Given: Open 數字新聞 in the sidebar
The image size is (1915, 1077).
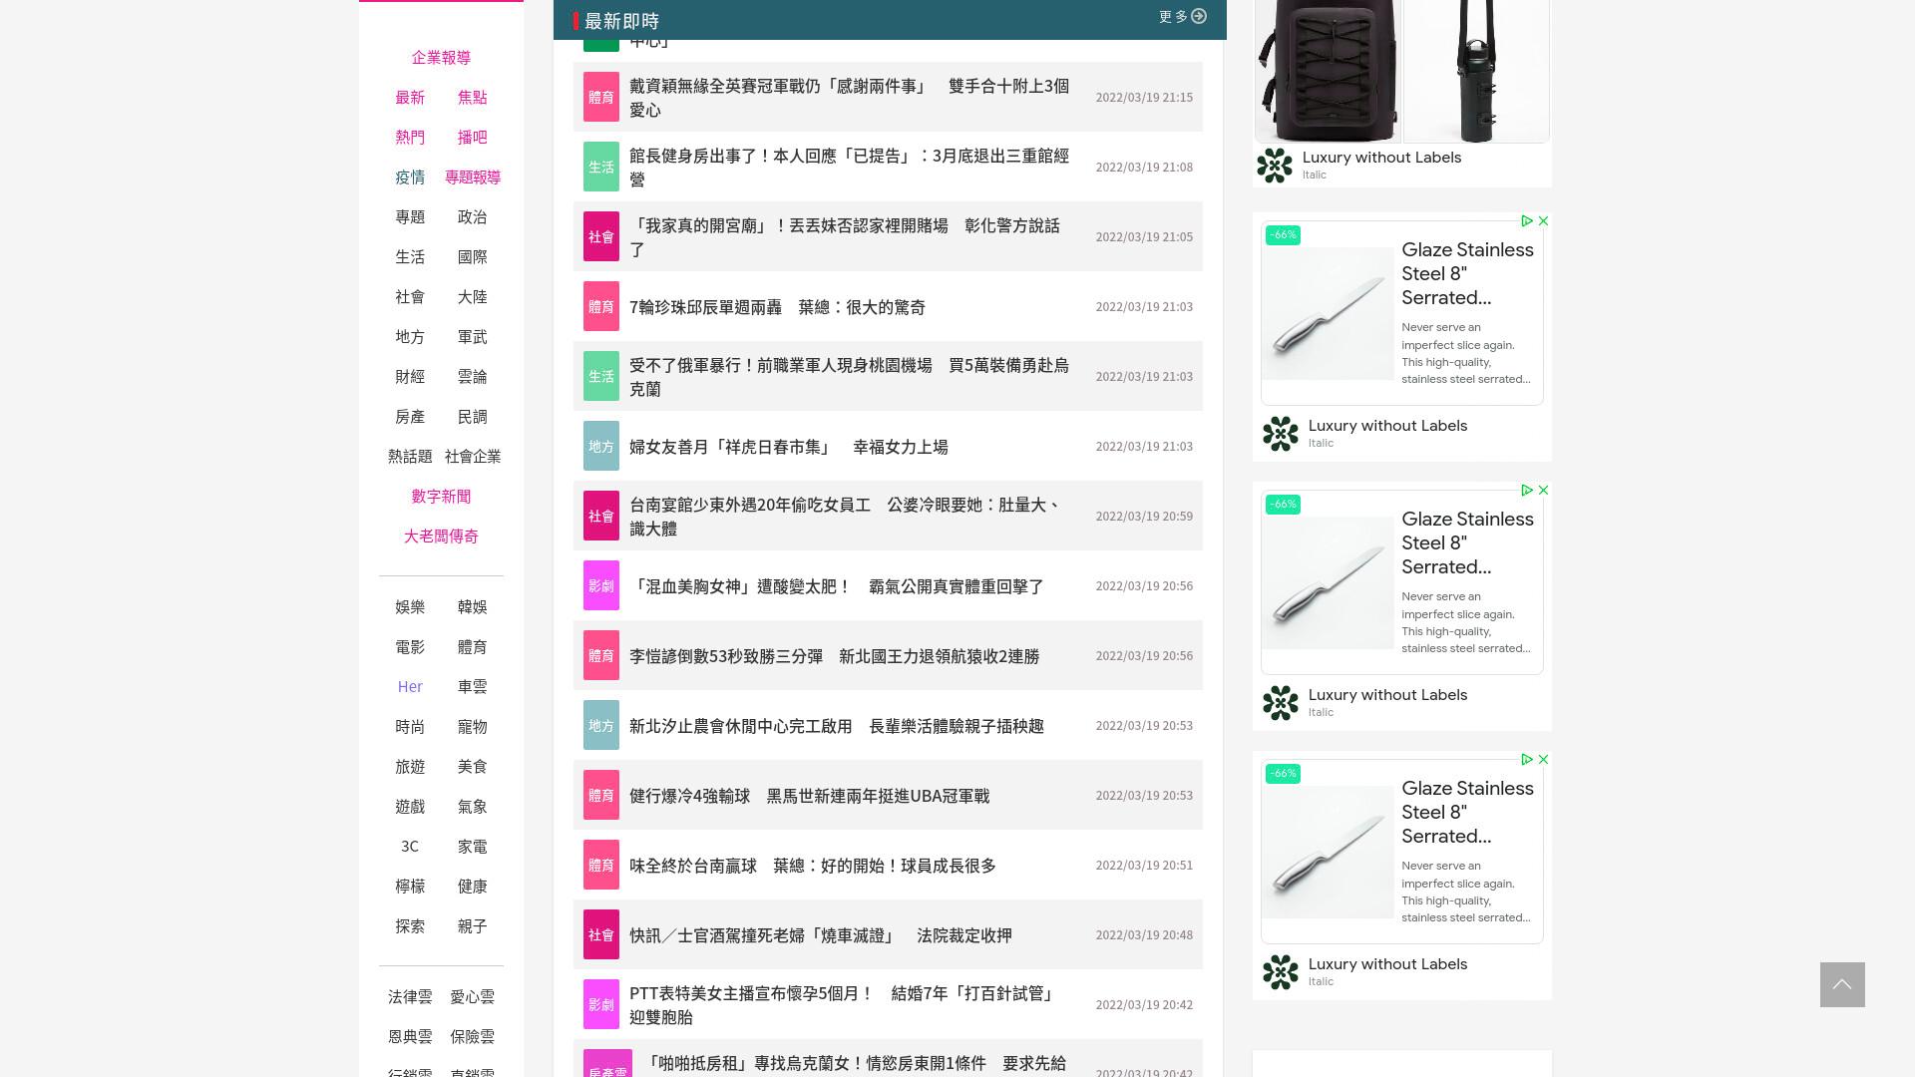Looking at the screenshot, I should click(441, 497).
